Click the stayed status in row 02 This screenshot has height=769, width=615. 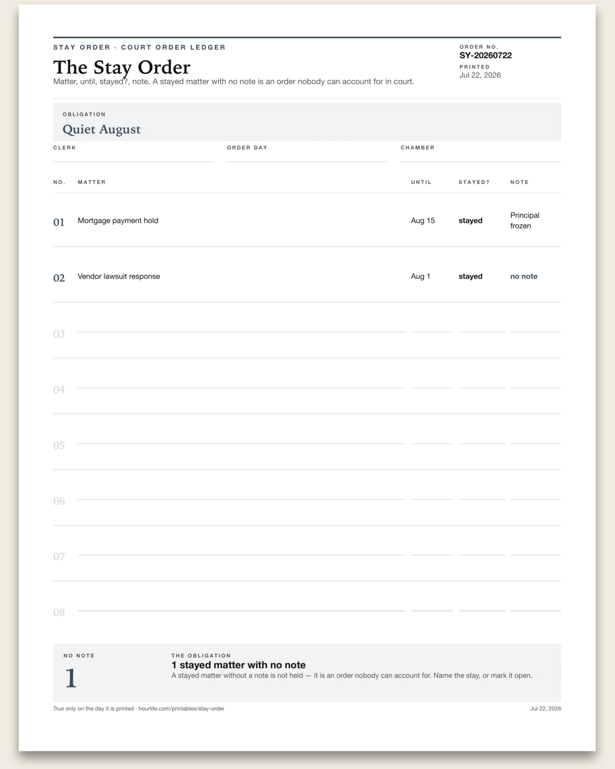point(470,276)
